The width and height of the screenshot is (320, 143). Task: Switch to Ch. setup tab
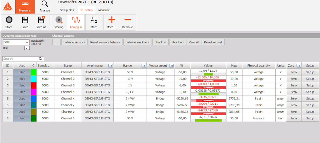(86, 10)
